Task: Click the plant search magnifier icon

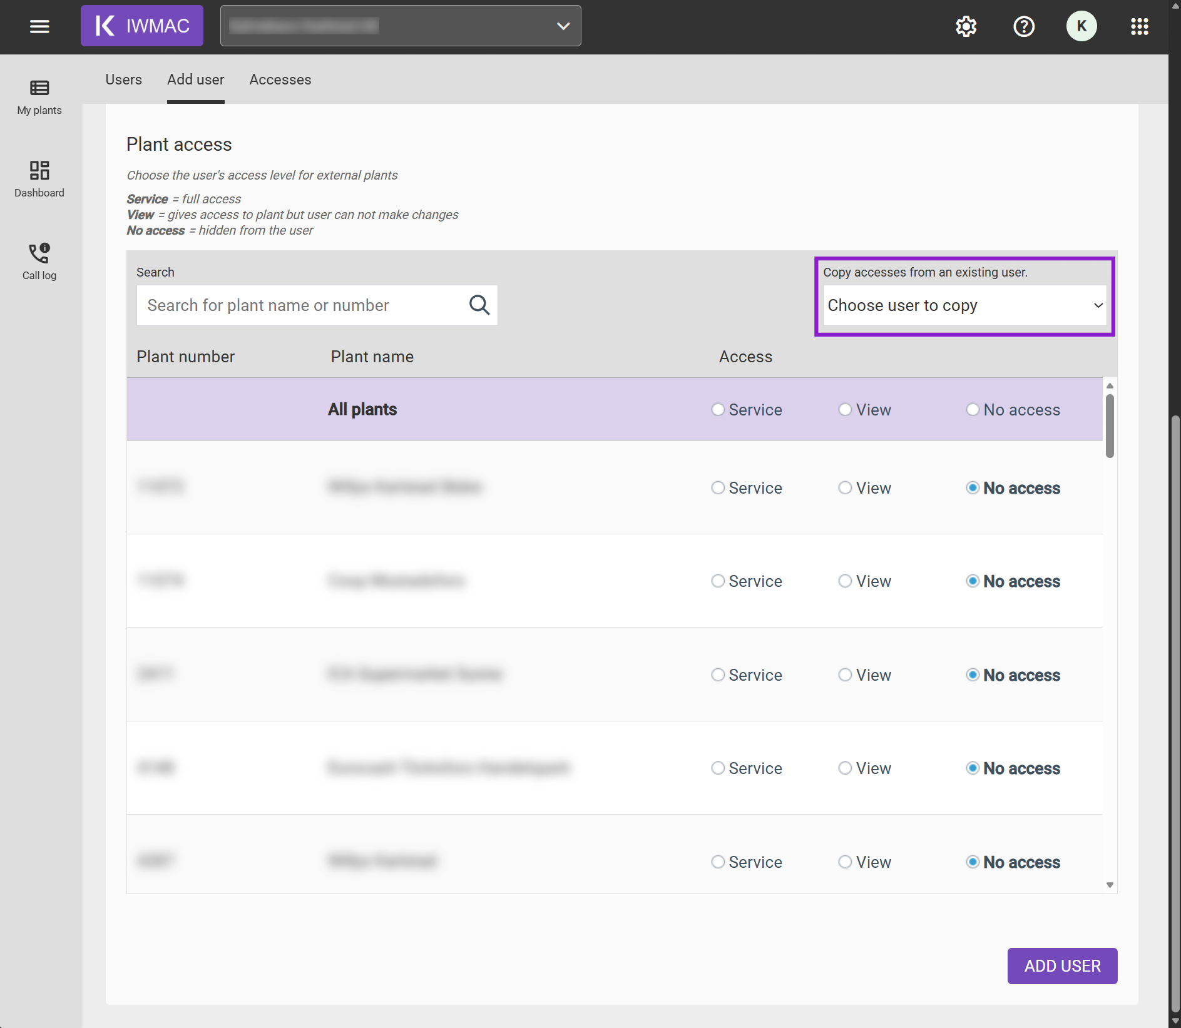Action: point(479,305)
